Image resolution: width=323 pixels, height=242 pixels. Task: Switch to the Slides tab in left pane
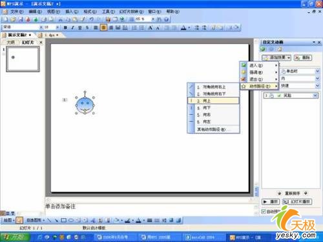28,43
